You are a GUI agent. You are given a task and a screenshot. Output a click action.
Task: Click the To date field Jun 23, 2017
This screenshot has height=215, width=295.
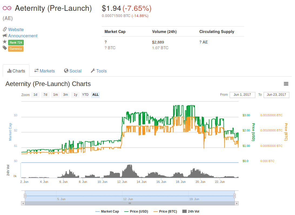276,95
